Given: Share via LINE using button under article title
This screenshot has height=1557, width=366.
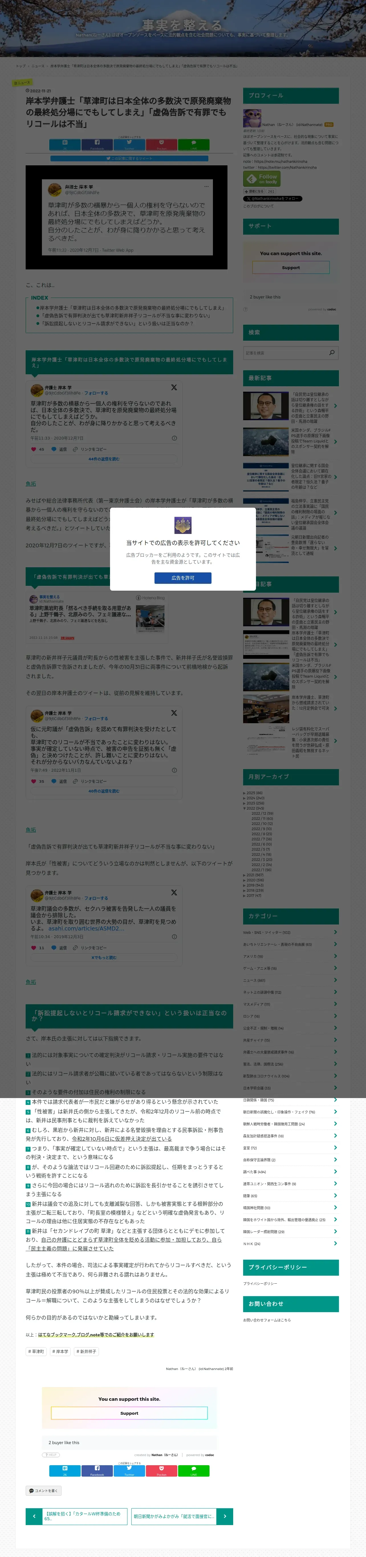Looking at the screenshot, I should click(x=194, y=145).
